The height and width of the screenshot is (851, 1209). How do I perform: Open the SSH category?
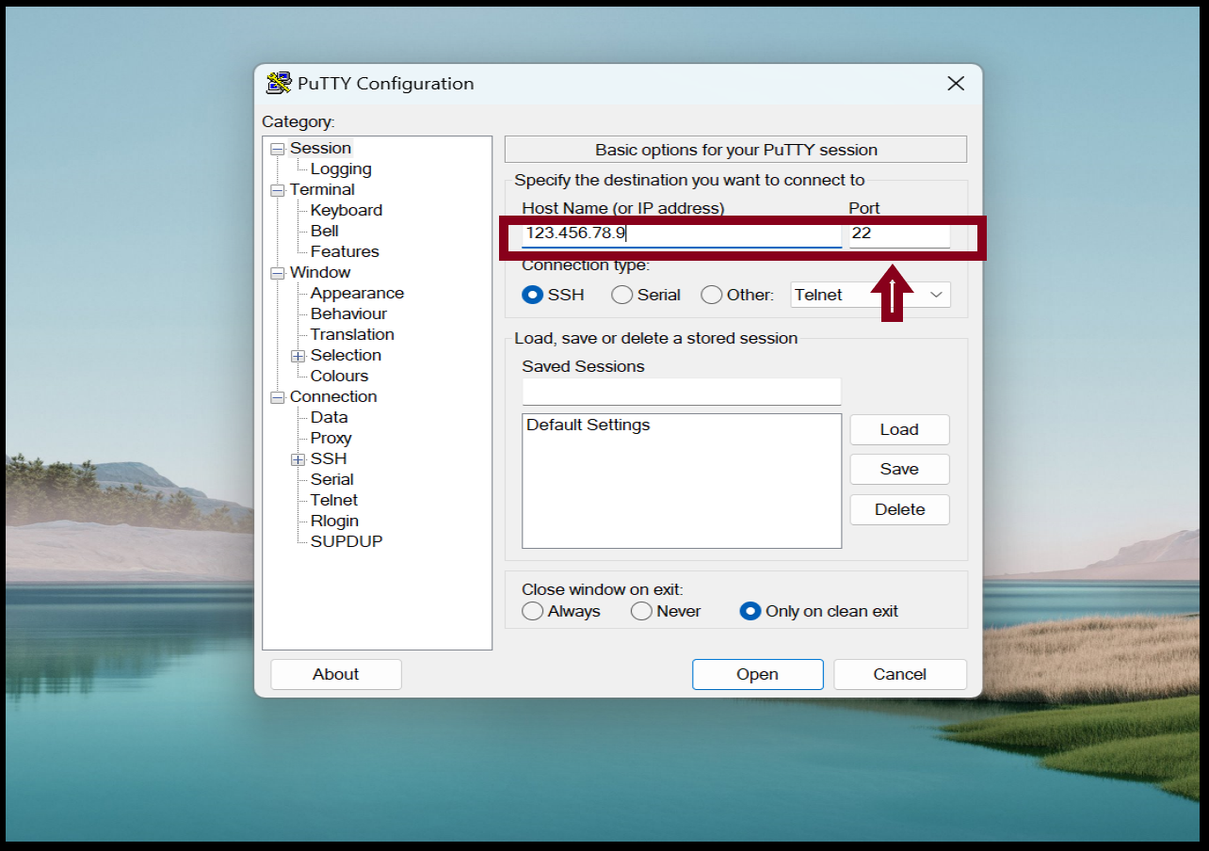click(329, 458)
